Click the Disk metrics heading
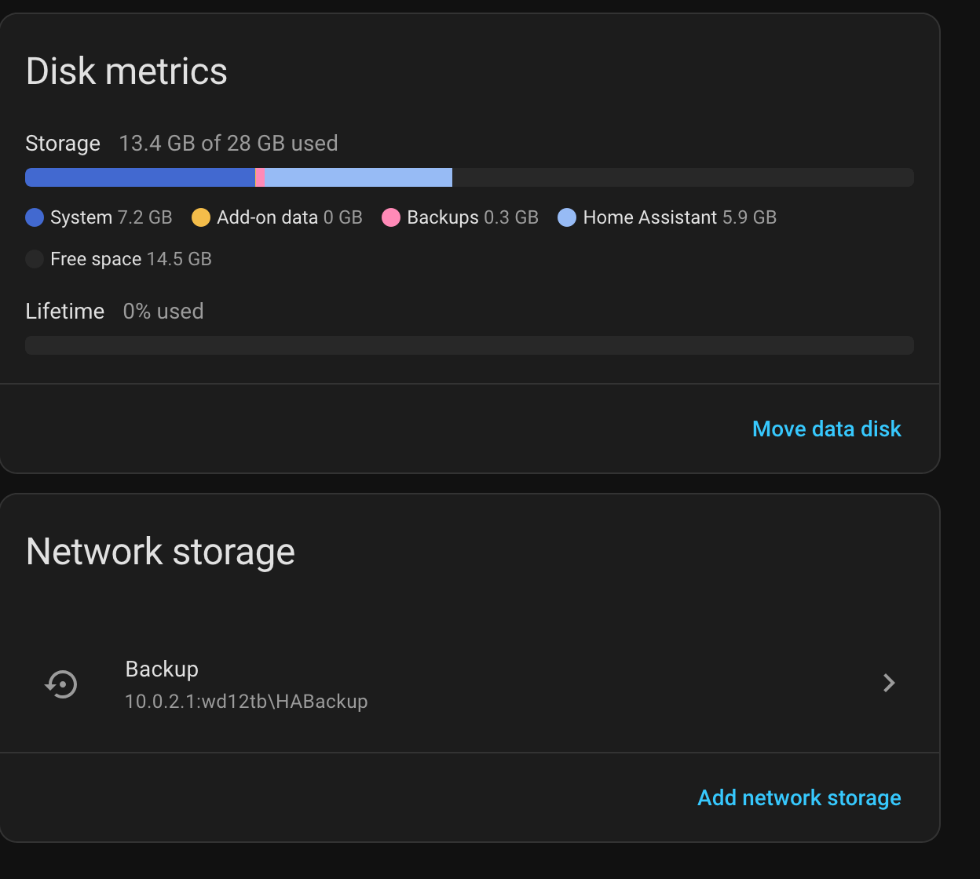This screenshot has width=980, height=879. click(126, 71)
